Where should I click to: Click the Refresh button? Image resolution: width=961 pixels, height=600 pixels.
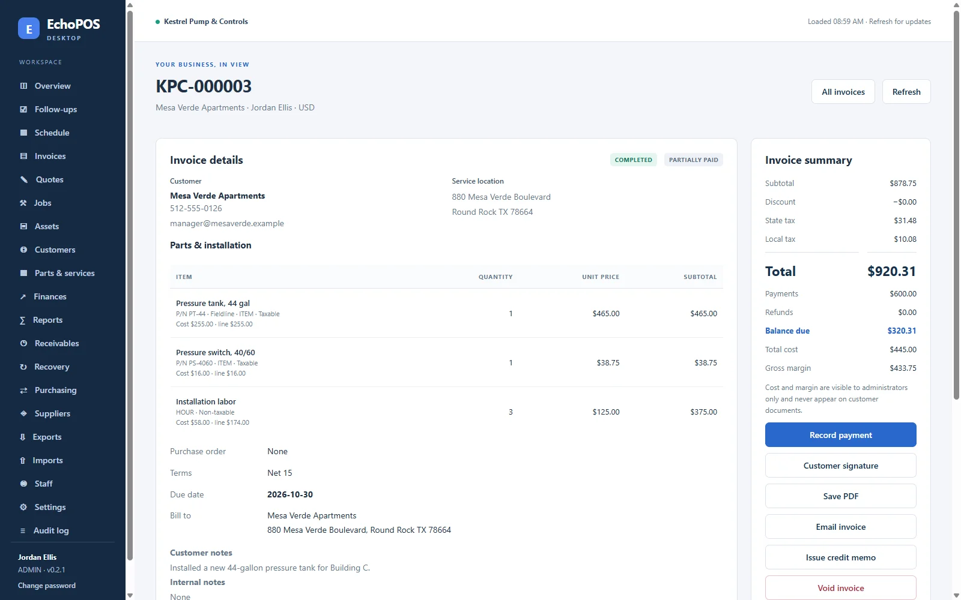pos(906,92)
